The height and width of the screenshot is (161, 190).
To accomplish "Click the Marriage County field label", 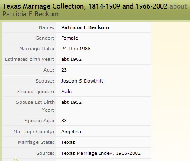I will tap(34, 132).
